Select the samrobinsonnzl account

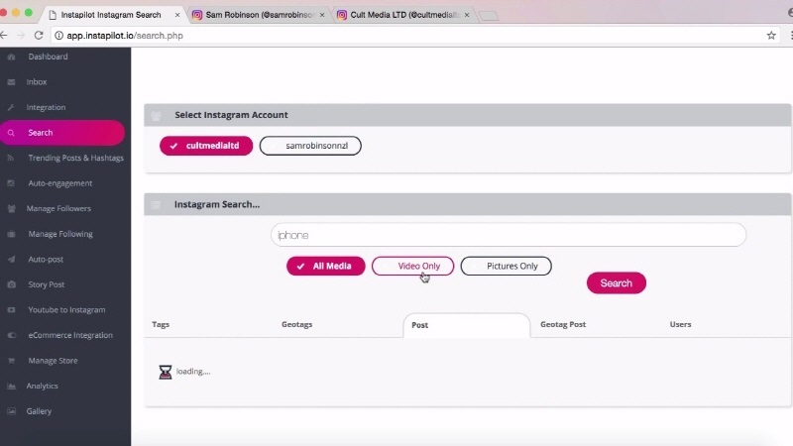(310, 146)
